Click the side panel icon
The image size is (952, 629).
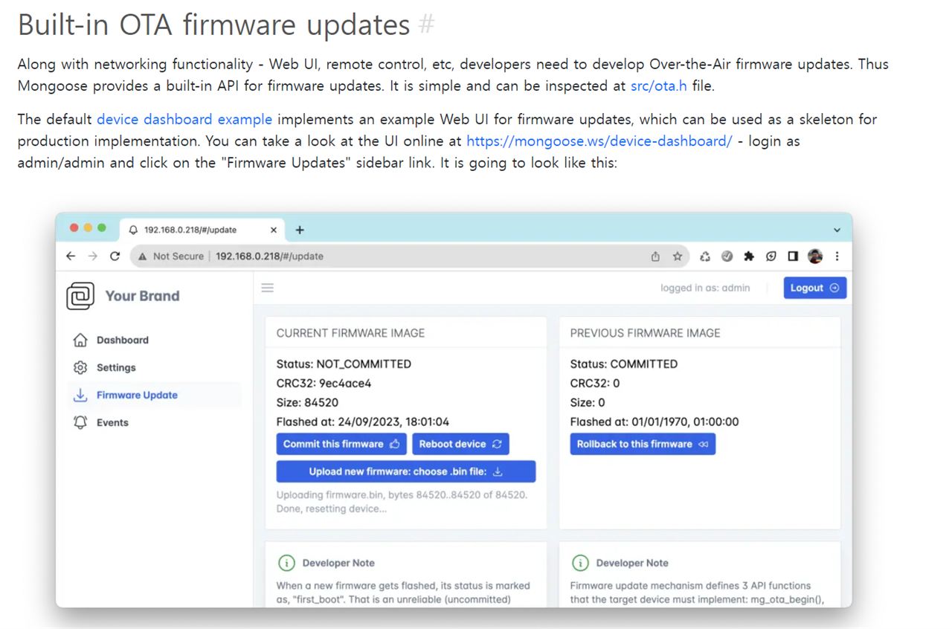[x=793, y=256]
